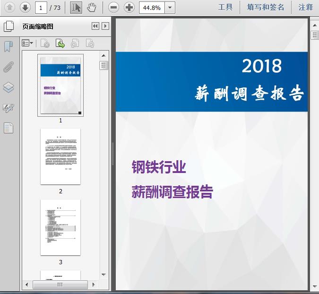Select page 1 thumbnail
Screen dimensions: 319x294
(x=60, y=85)
